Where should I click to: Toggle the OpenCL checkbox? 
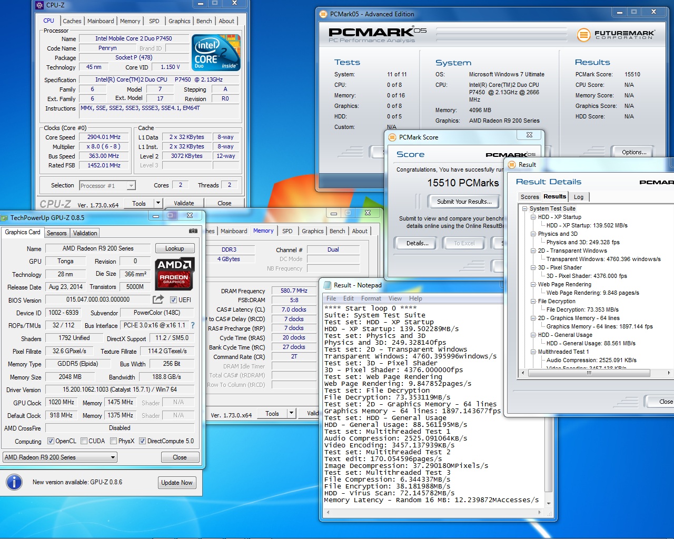point(51,441)
